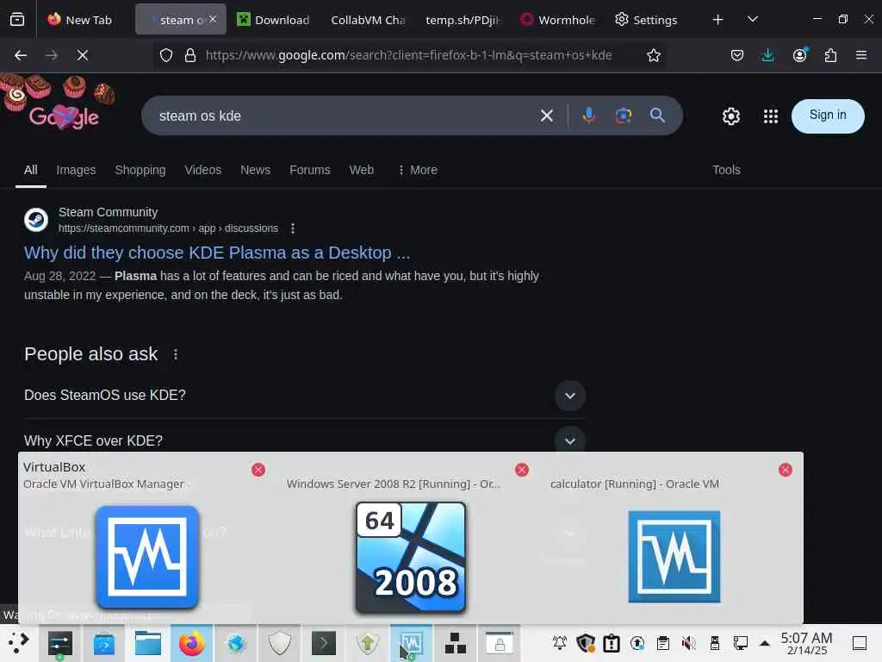Clear the Google search box
Image resolution: width=882 pixels, height=662 pixels.
[547, 116]
